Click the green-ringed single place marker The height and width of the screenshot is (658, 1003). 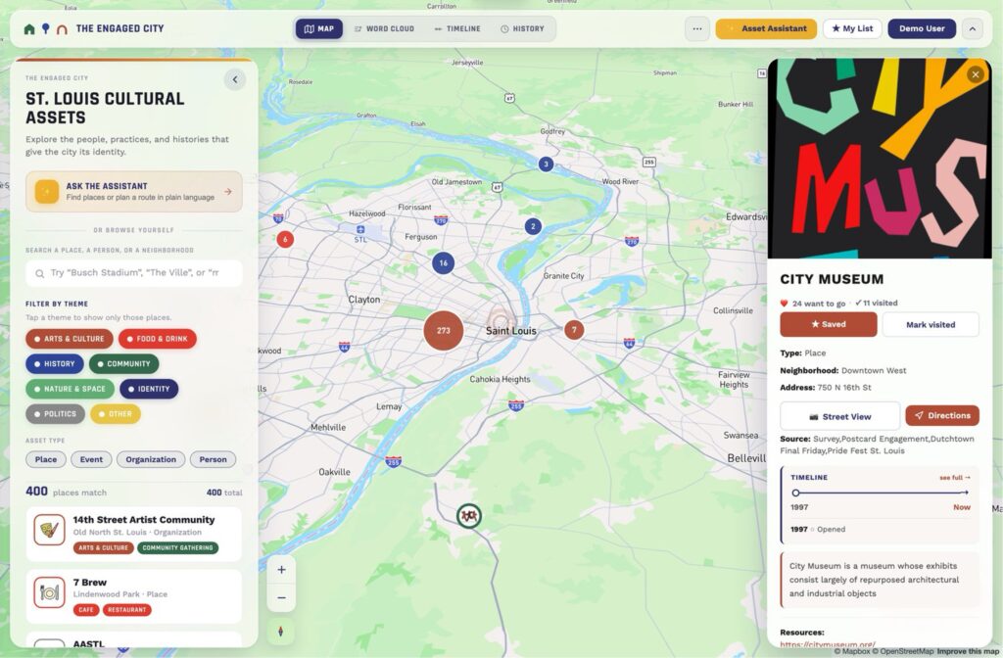(x=469, y=515)
